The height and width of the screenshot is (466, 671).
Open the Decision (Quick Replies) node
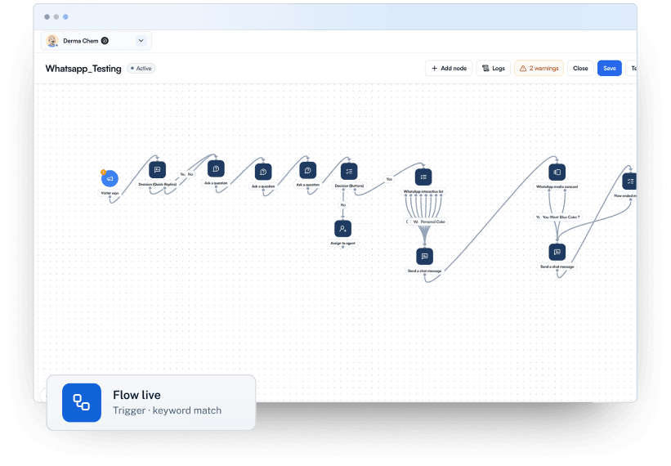click(x=157, y=170)
